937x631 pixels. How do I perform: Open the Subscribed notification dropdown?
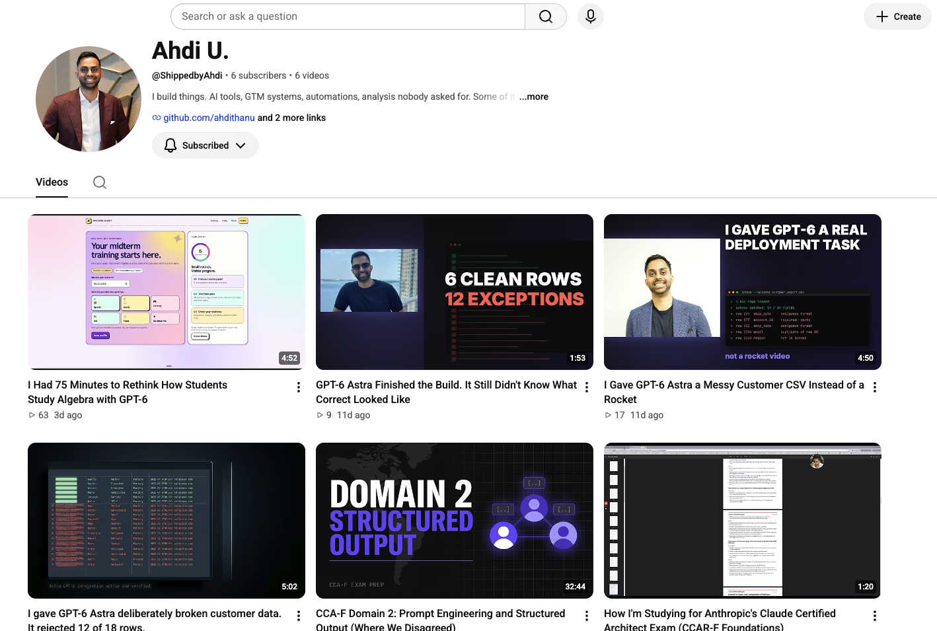205,145
